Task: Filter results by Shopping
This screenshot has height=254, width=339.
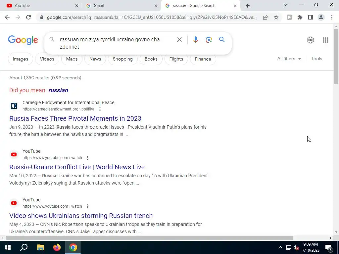Action: [x=122, y=59]
